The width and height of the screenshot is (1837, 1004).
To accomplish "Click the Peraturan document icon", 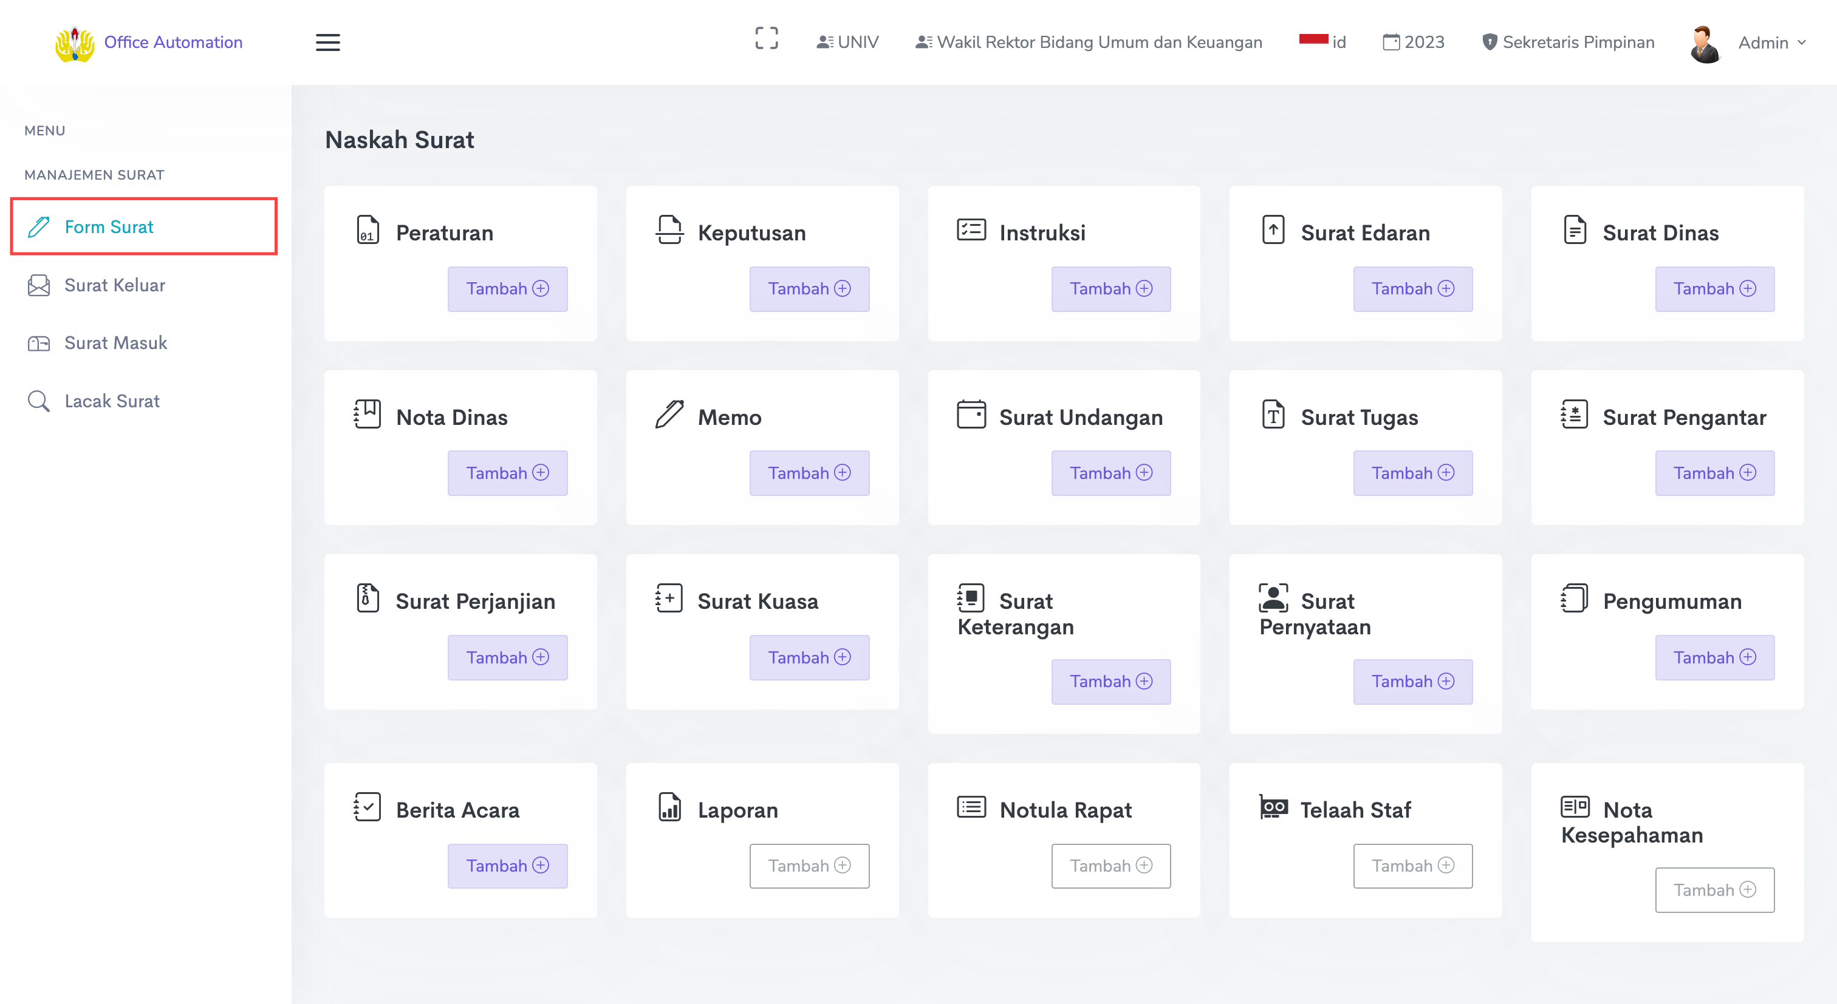I will click(368, 231).
